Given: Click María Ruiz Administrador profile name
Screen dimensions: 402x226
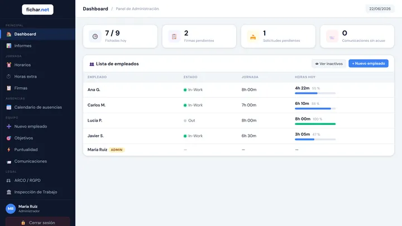Looking at the screenshot, I should [x=28, y=206].
